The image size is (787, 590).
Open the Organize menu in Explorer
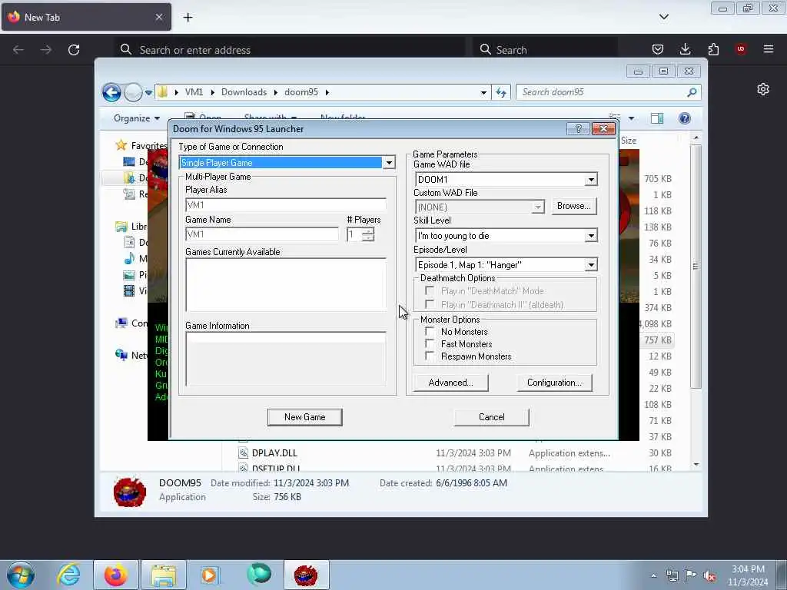(137, 118)
